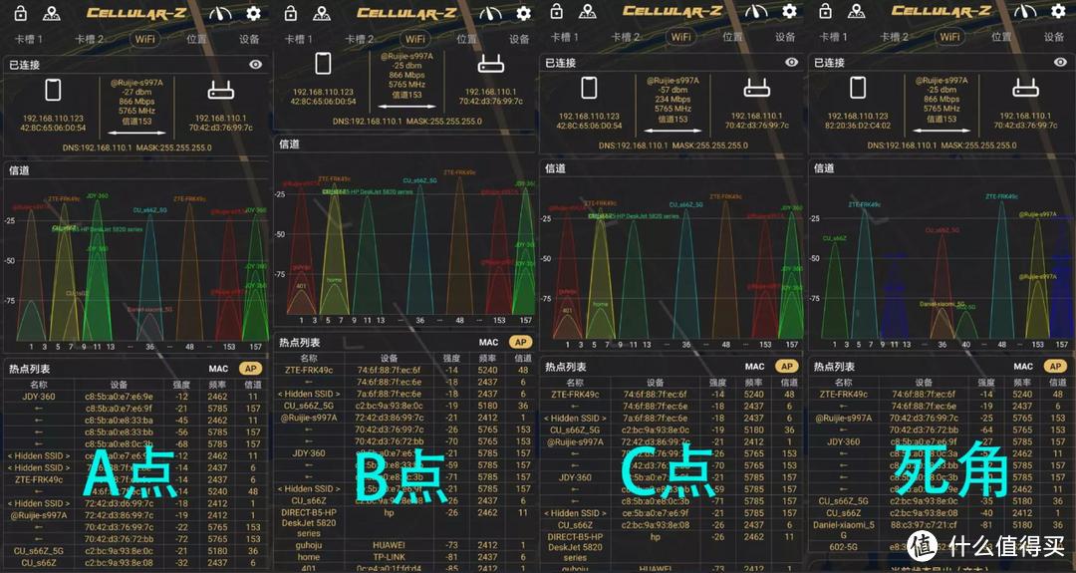Select CU_s66Z_5G row in third screenshot
Image resolution: width=1076 pixels, height=573 pixels.
(672, 430)
